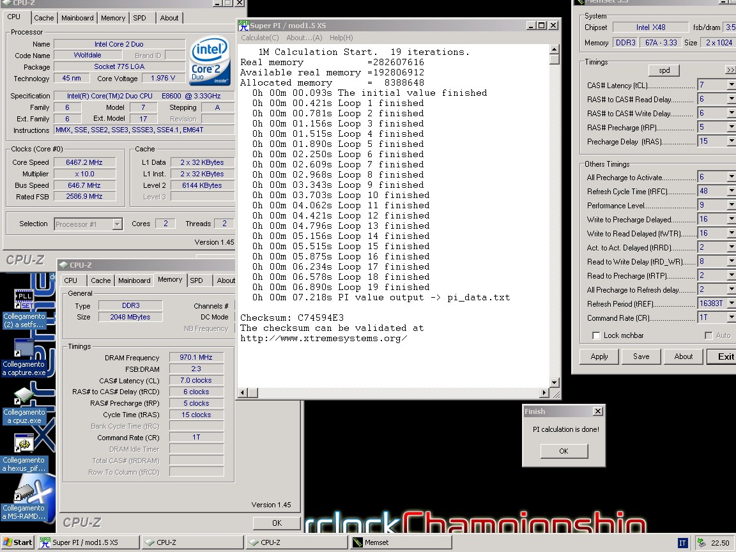Click the Core Voltage value 1.976 V
This screenshot has width=736, height=552.
coord(163,79)
